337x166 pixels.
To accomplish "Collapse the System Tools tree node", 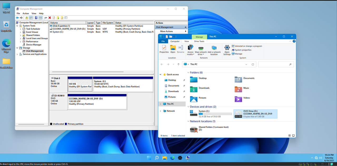I will [17, 26].
